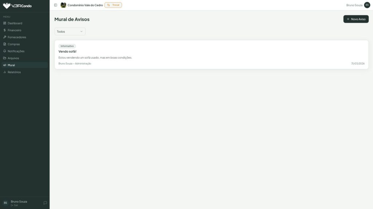Click the folder icon beside Arquivos
373x209 pixels.
(5, 58)
